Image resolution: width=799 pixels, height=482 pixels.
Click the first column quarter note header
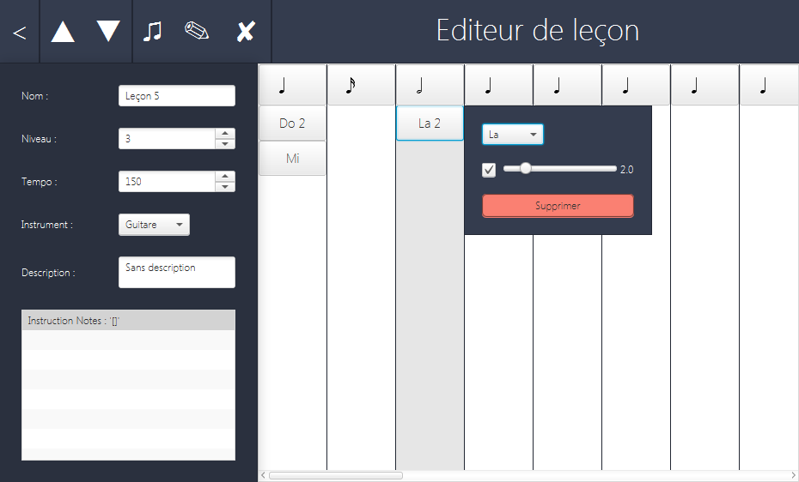tap(292, 85)
